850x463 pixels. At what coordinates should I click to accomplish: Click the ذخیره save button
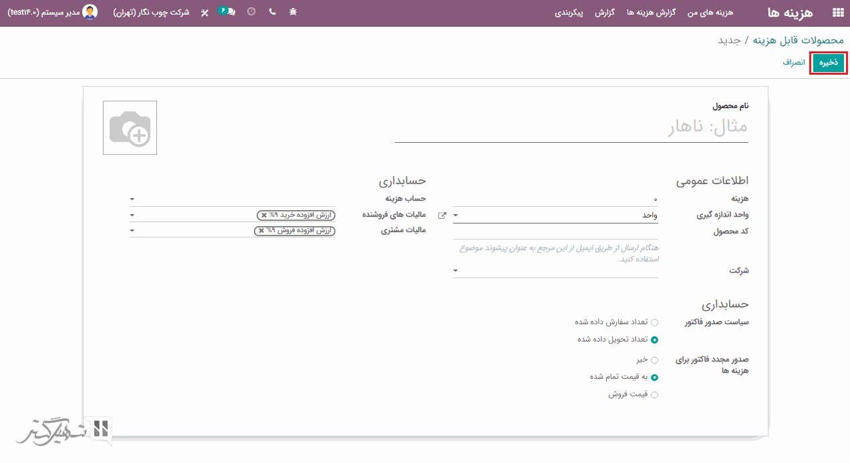[x=829, y=63]
